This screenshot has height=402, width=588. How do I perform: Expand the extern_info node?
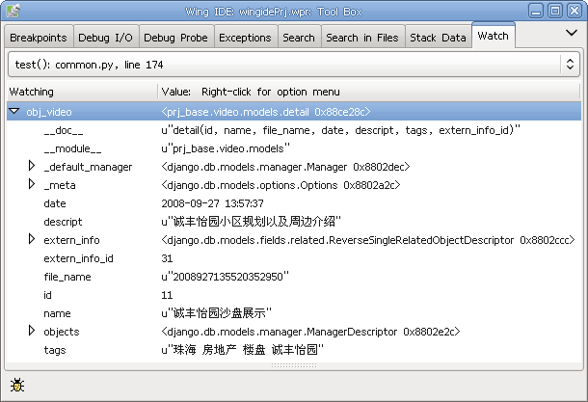tap(31, 240)
